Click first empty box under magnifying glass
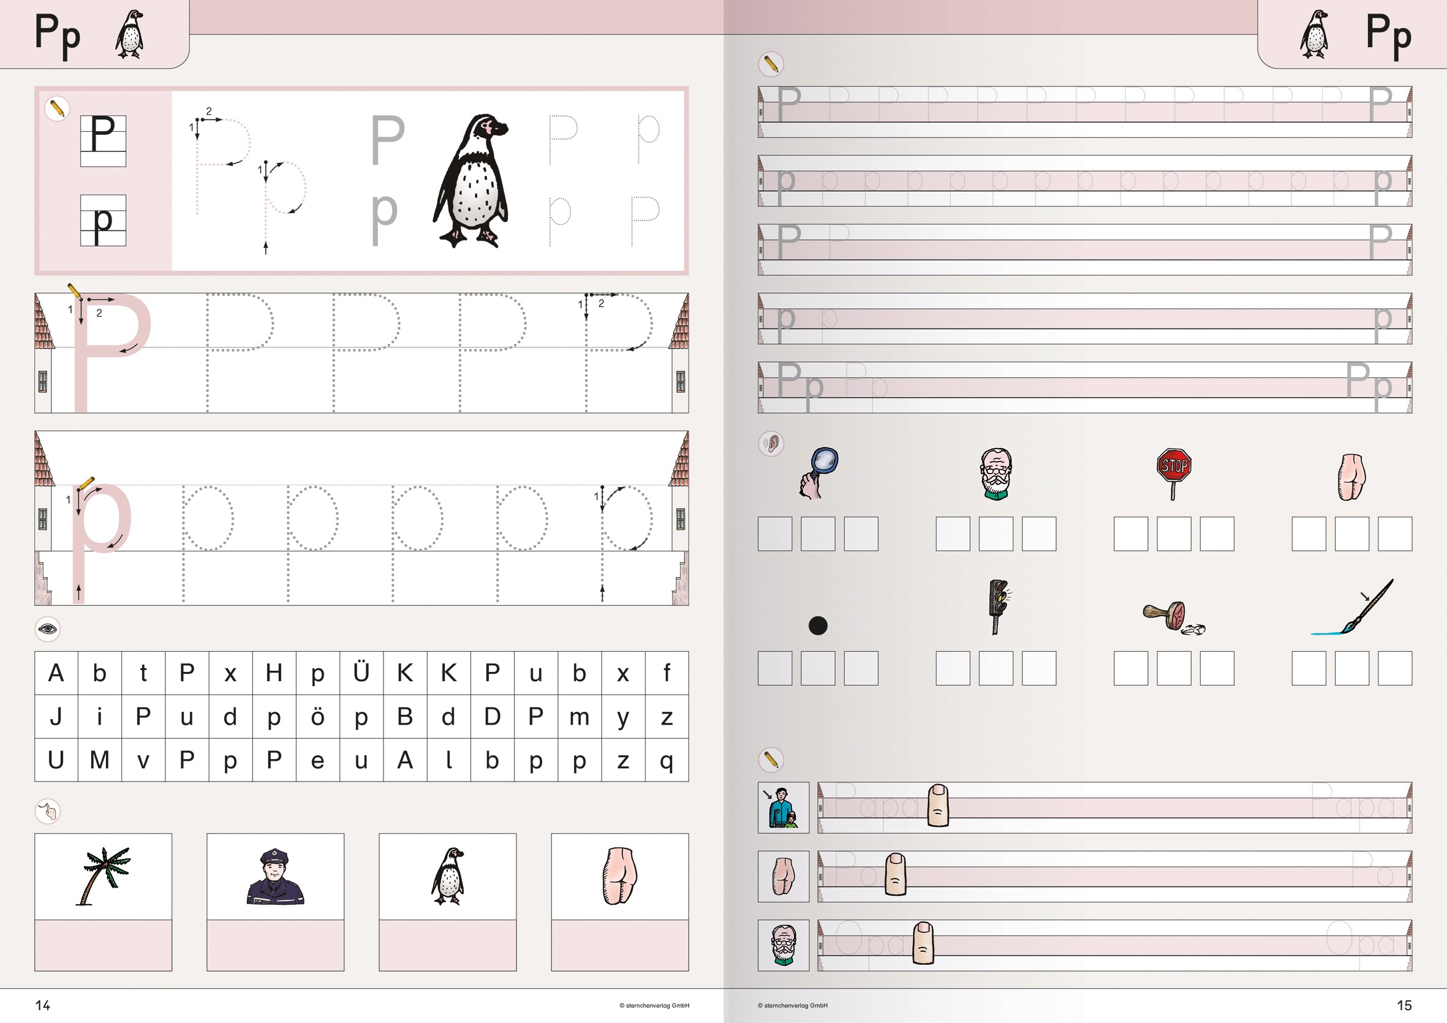Image resolution: width=1447 pixels, height=1023 pixels. pyautogui.click(x=774, y=534)
